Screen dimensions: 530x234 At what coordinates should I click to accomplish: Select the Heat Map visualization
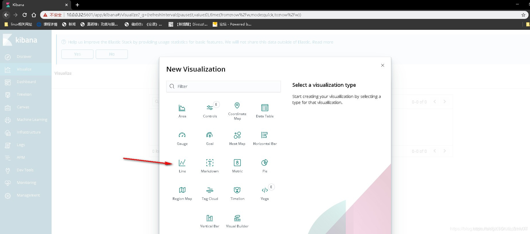point(237,139)
